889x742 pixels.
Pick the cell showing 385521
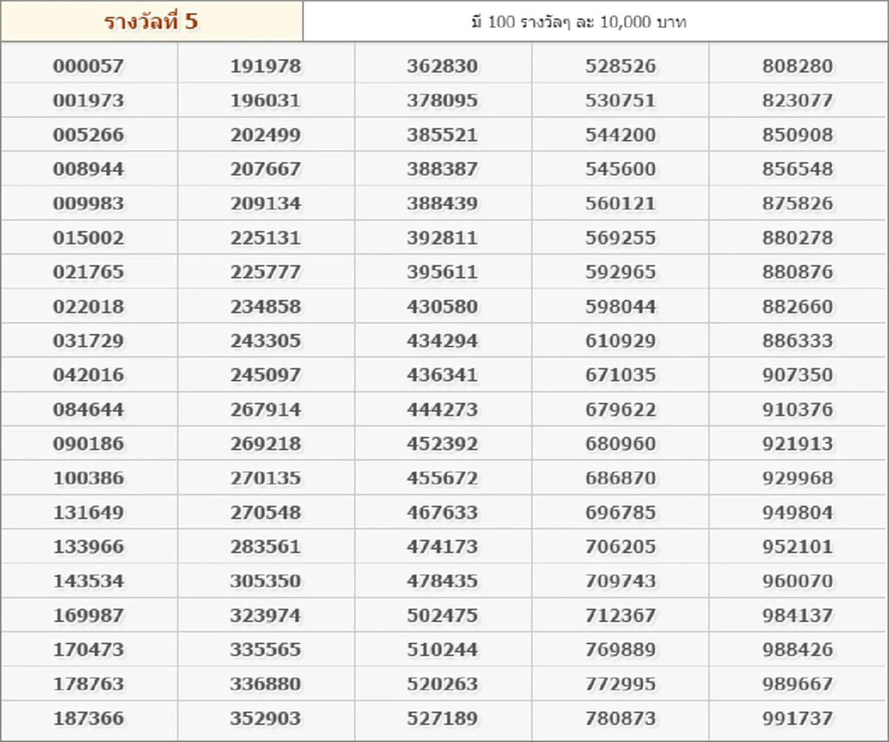442,135
